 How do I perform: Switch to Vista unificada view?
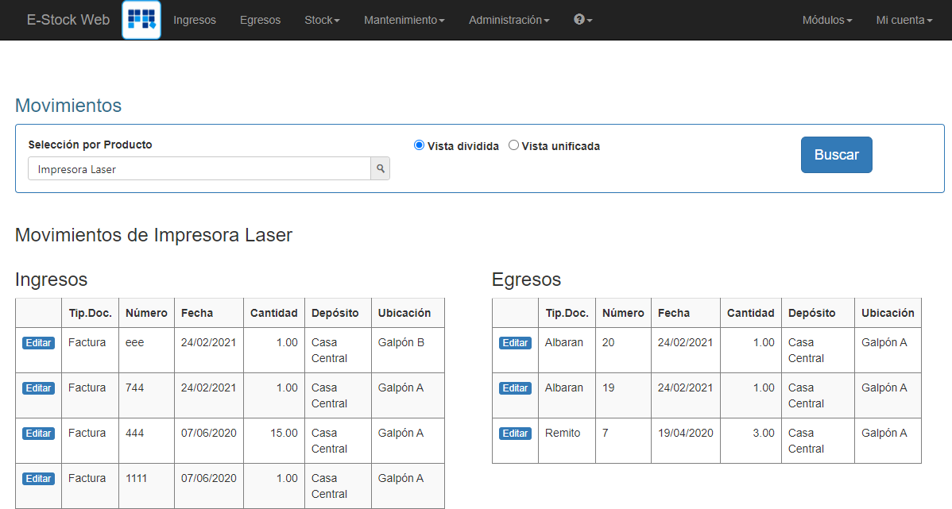513,145
